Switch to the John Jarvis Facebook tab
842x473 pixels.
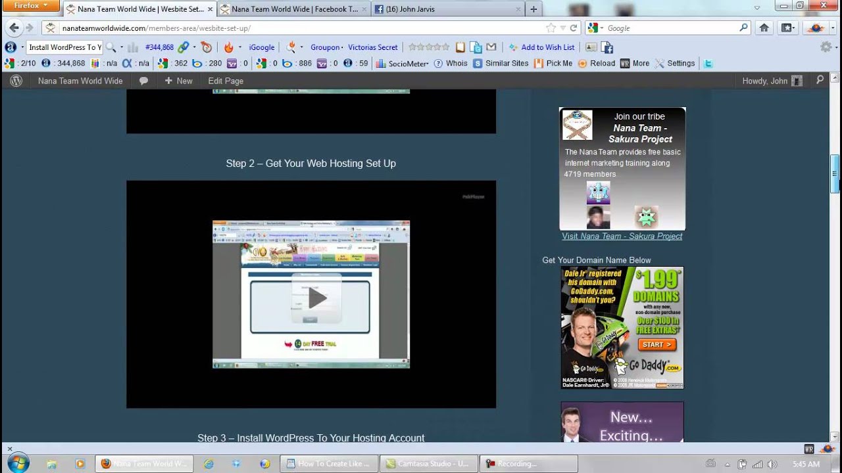coord(447,9)
